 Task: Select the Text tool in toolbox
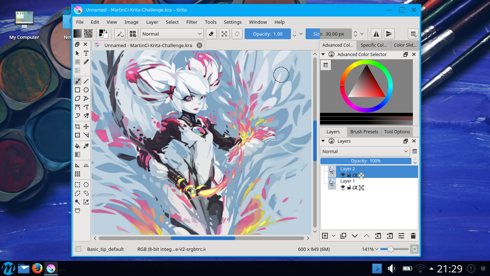(86, 53)
